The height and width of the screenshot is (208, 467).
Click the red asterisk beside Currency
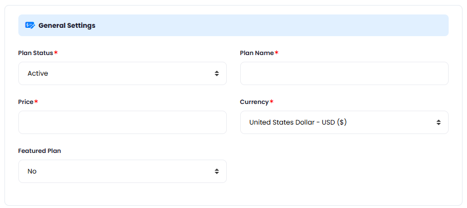(x=272, y=102)
